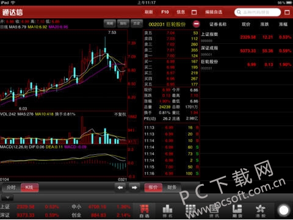This screenshot has width=293, height=220.
Task: Switch chart to 分时 view
Action: [x=11, y=187]
